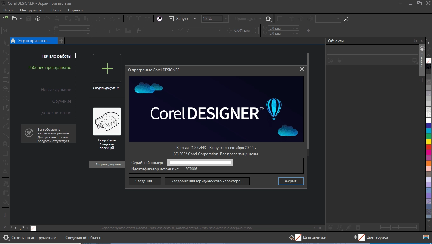432x244 pixels.
Task: Select the no-color swatch atop palette
Action: click(429, 60)
